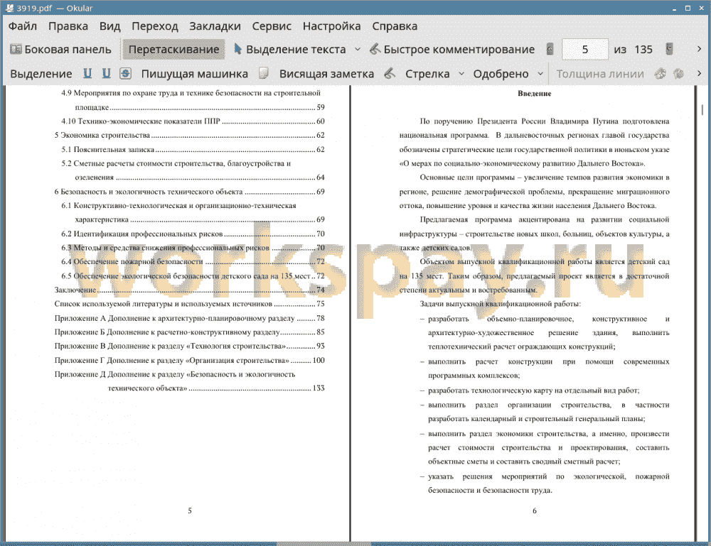Click contents entry Приложение А
The image size is (711, 546).
[190, 318]
